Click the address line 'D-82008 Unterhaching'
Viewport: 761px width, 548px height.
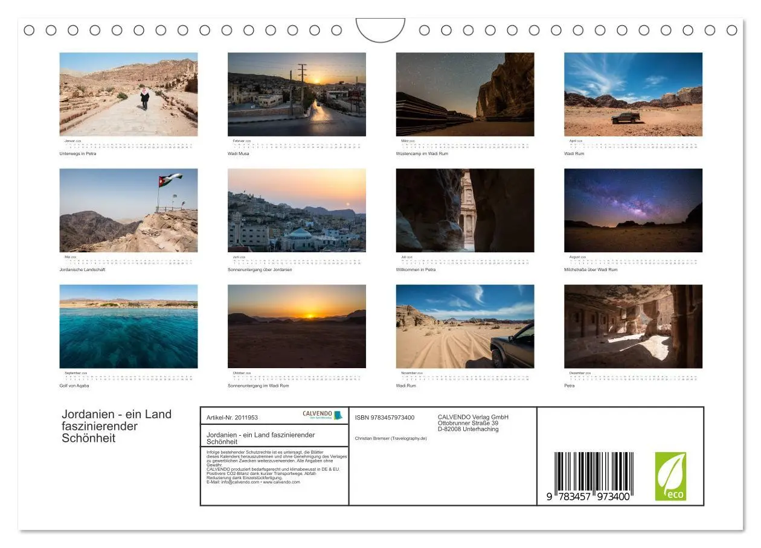468,429
